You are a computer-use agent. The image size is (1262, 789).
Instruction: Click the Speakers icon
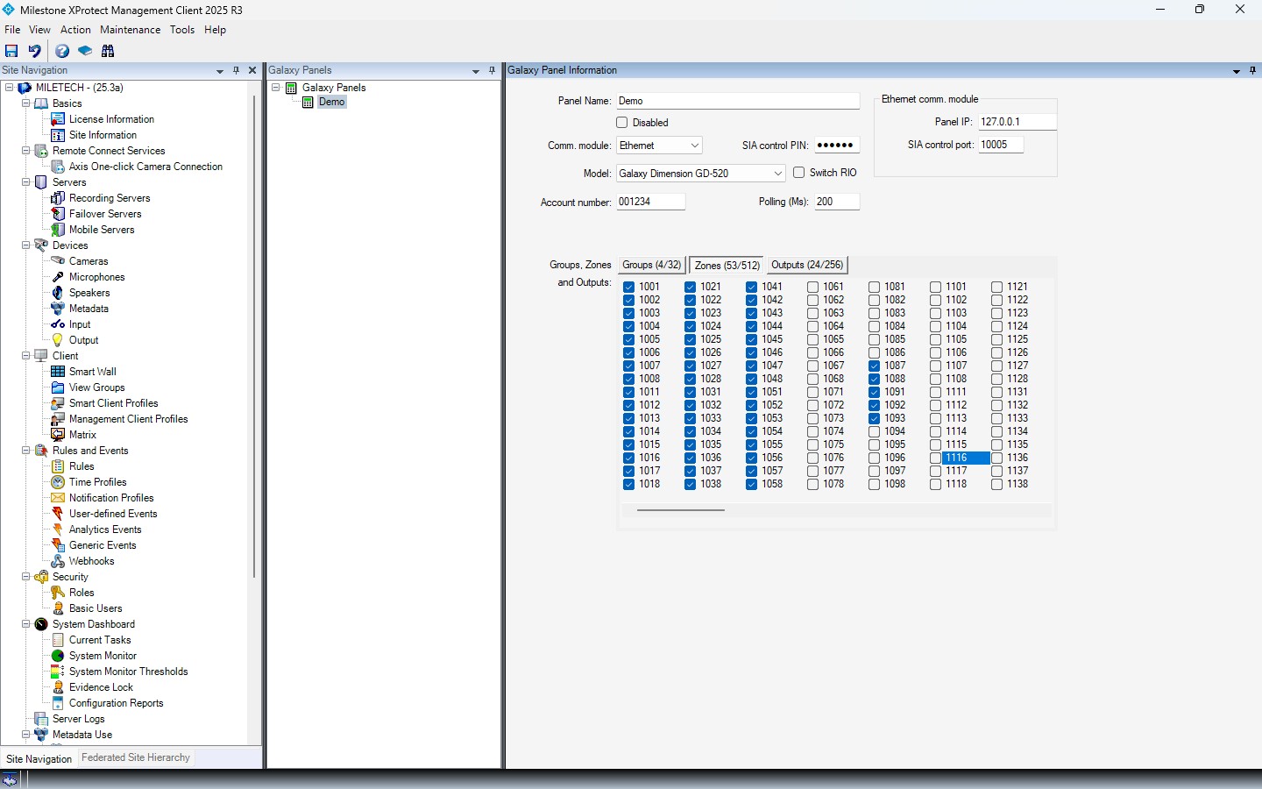click(x=58, y=293)
